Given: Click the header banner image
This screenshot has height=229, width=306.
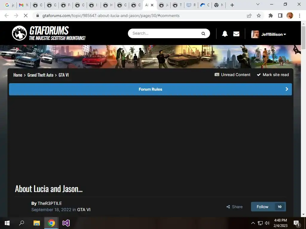Looking at the screenshot, I should point(150,57).
